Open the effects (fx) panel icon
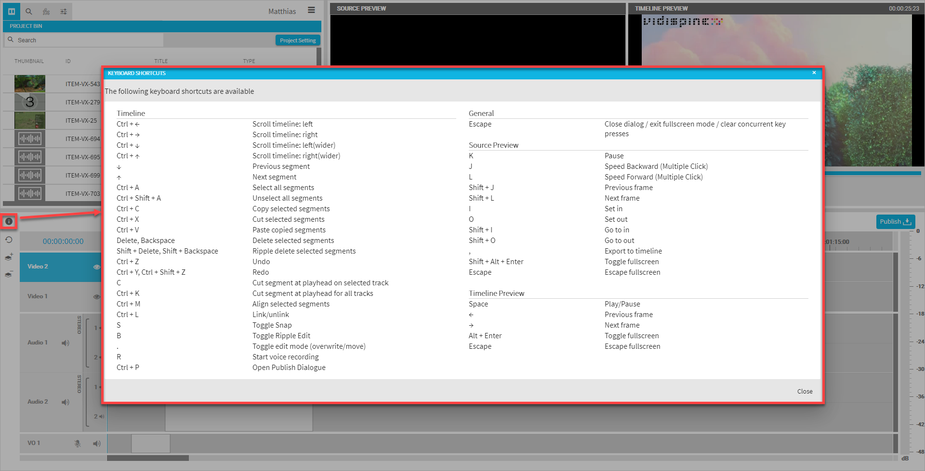 46,11
